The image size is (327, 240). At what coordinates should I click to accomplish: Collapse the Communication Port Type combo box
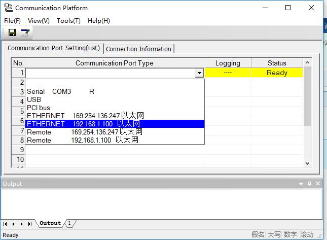[x=199, y=73]
